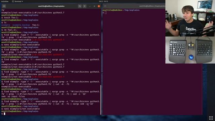The width and height of the screenshot is (215, 121).
Task: Click the keyboard camera overlay
Action: (190, 50)
